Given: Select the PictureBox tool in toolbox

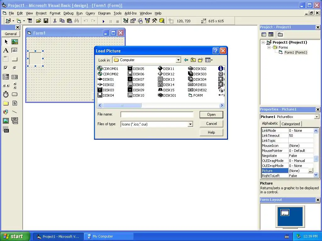Looking at the screenshot, I should [x=14, y=42].
